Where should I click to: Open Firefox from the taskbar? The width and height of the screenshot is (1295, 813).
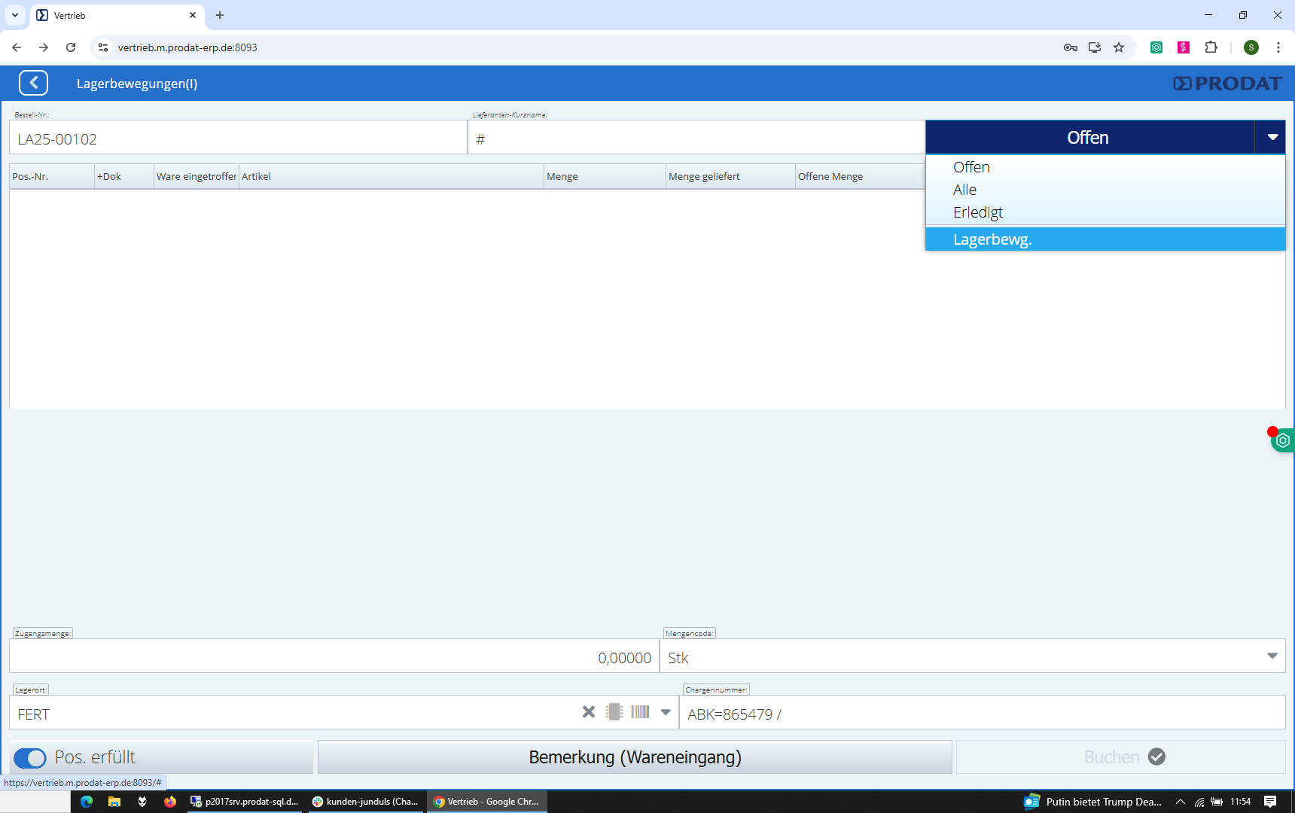(x=170, y=802)
